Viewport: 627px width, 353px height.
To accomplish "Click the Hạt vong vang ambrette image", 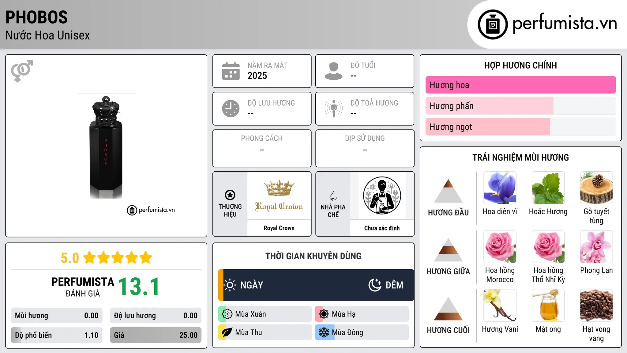I will click(596, 306).
